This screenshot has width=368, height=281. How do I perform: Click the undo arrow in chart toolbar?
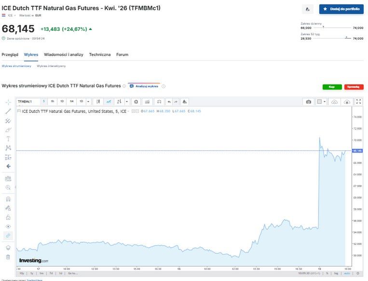coord(169,102)
